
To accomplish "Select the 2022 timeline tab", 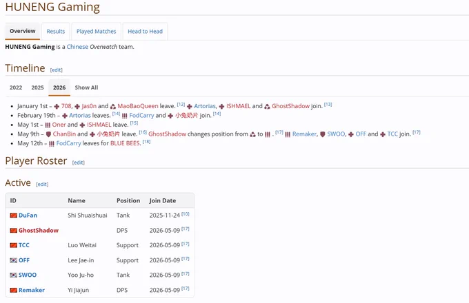I will pyautogui.click(x=16, y=87).
